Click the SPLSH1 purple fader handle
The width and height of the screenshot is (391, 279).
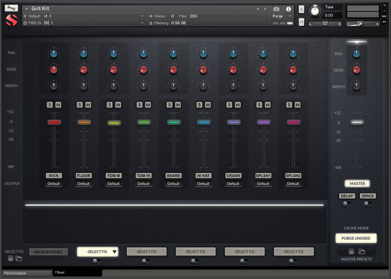coord(264,122)
